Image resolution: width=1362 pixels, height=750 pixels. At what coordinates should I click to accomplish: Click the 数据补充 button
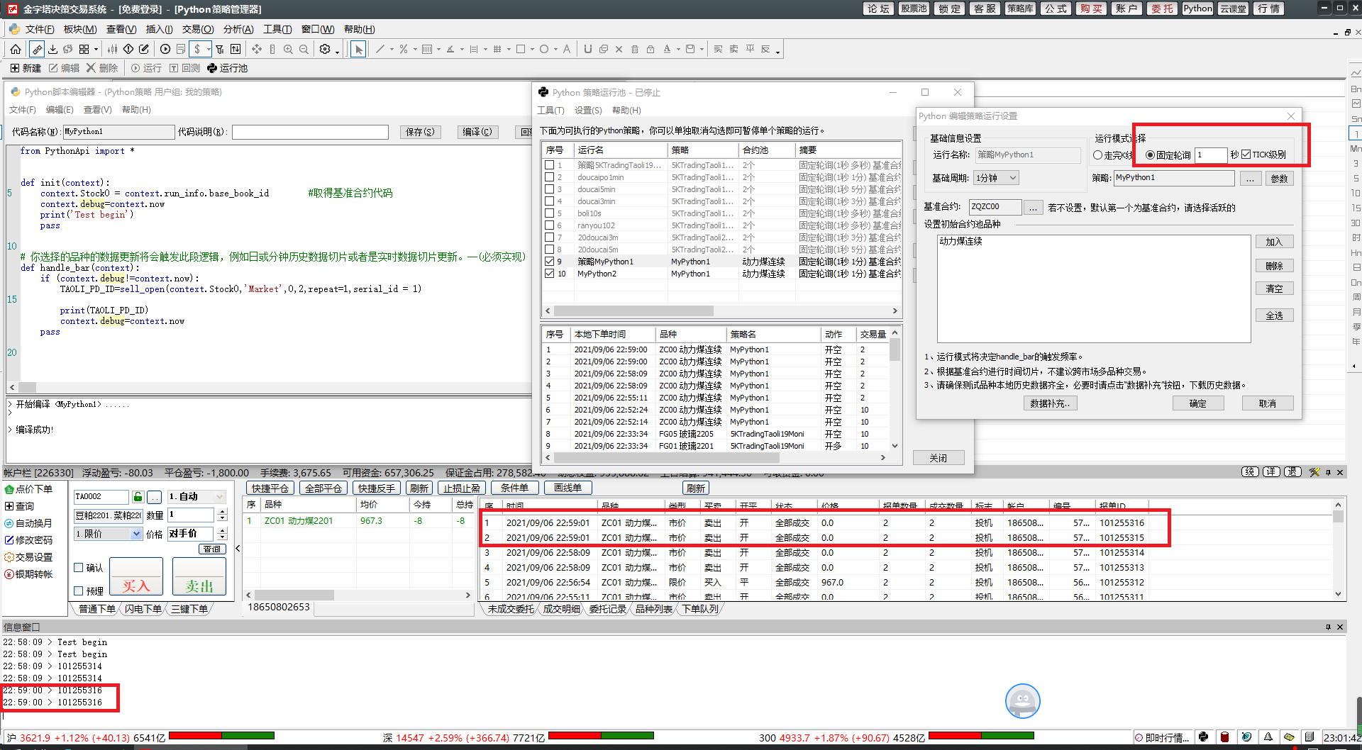pyautogui.click(x=1051, y=403)
